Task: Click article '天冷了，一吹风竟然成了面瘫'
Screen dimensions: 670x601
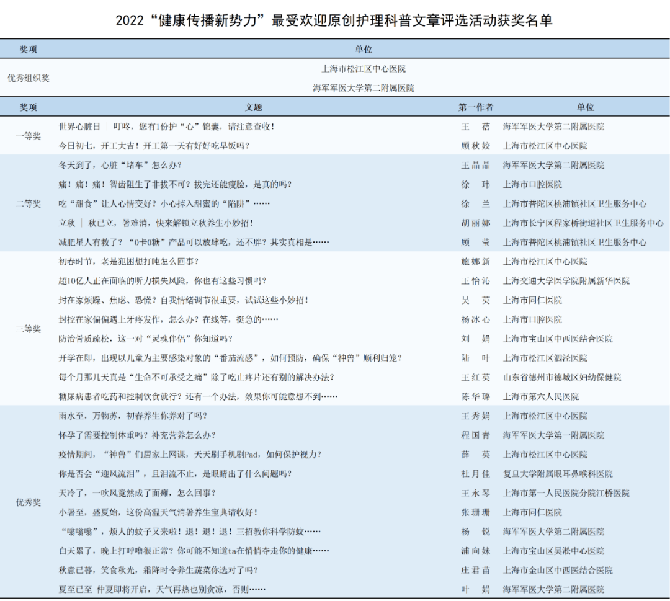Action: [137, 493]
